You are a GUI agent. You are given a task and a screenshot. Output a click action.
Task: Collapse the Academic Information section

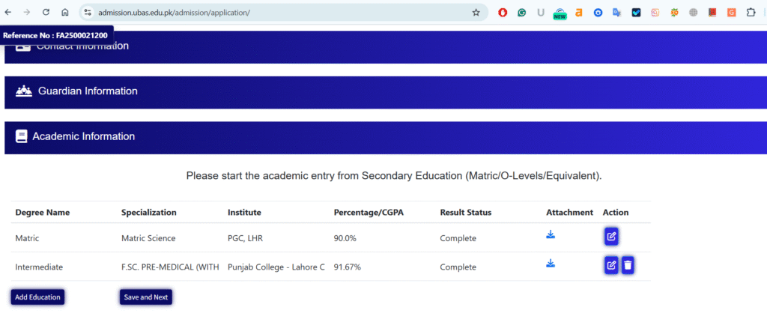(83, 137)
